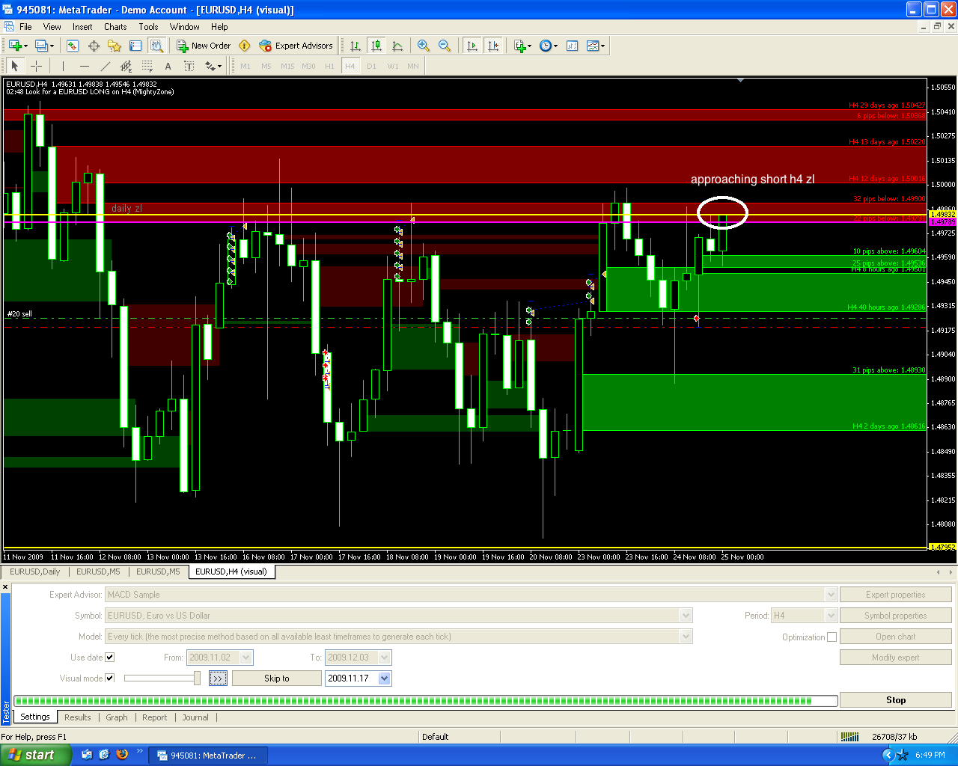
Task: Select the M1 timeframe button
Action: [x=245, y=66]
